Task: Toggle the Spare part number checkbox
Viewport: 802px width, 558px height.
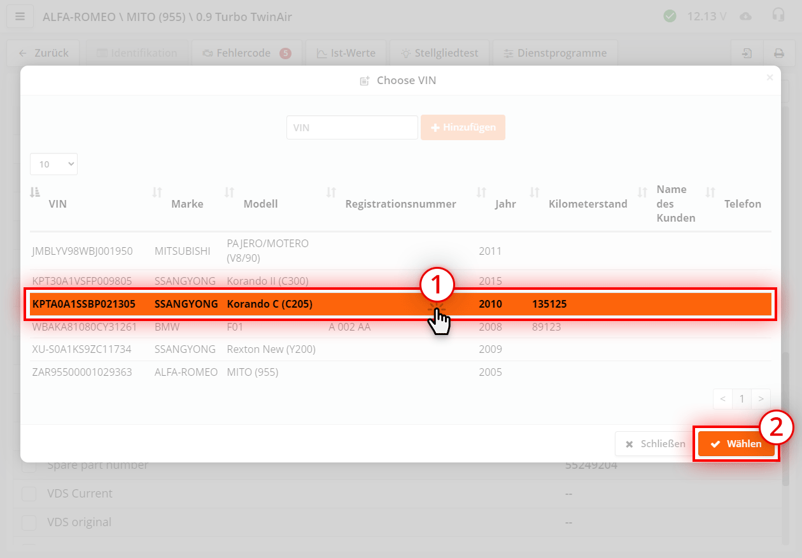Action: (x=29, y=466)
